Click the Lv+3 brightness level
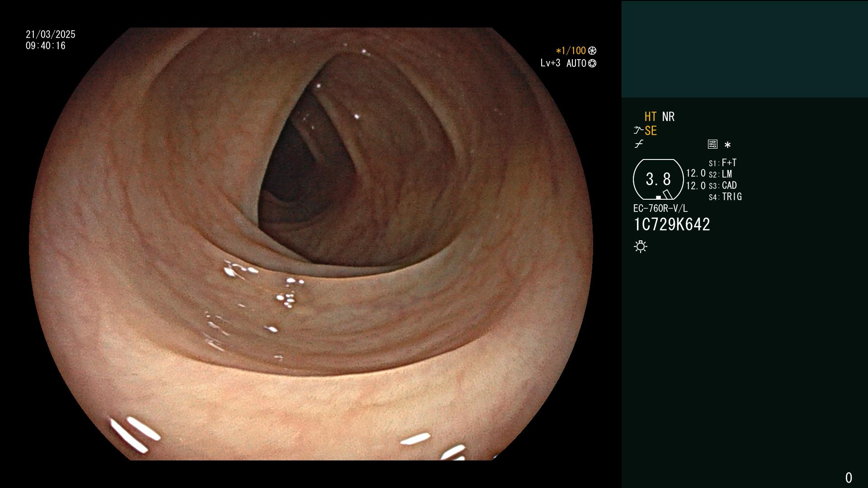The width and height of the screenshot is (868, 488). pos(550,63)
